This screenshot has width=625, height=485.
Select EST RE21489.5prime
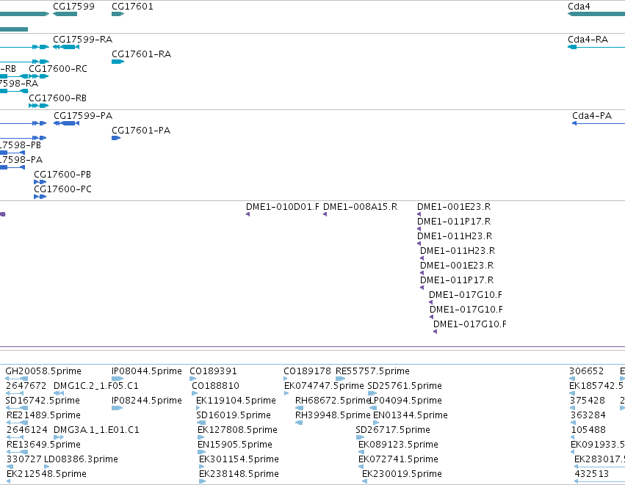coord(43,415)
